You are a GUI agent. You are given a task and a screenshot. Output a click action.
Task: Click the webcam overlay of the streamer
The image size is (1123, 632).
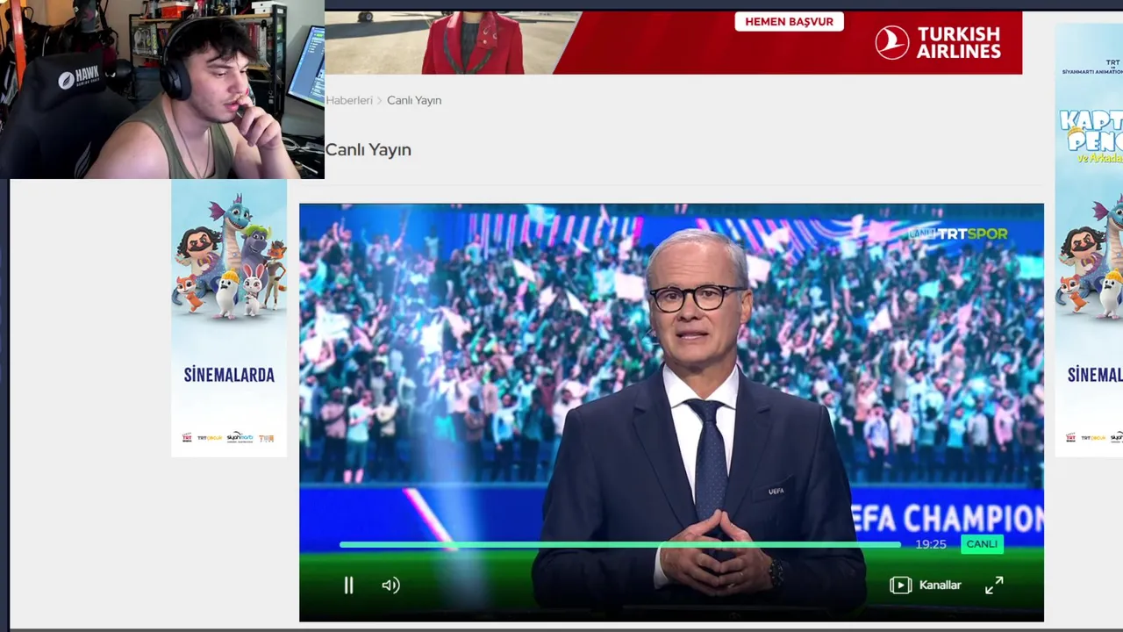pos(162,90)
